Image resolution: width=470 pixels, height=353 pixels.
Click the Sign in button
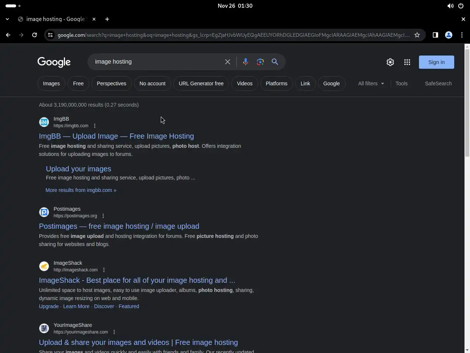point(437,62)
